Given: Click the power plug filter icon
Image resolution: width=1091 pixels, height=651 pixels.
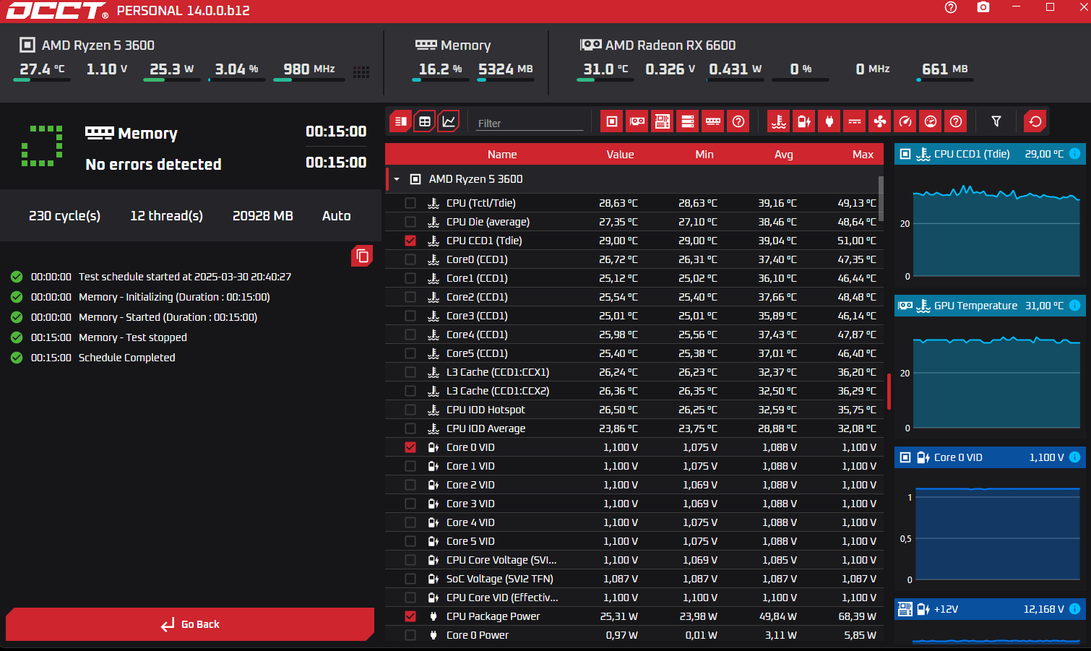Looking at the screenshot, I should pyautogui.click(x=829, y=121).
